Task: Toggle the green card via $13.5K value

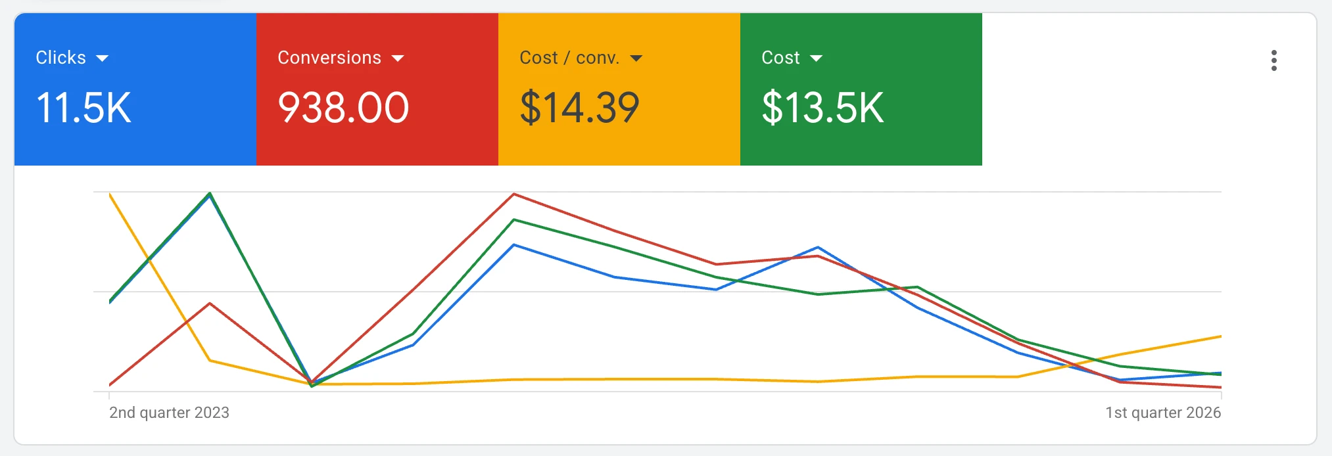Action: point(822,108)
